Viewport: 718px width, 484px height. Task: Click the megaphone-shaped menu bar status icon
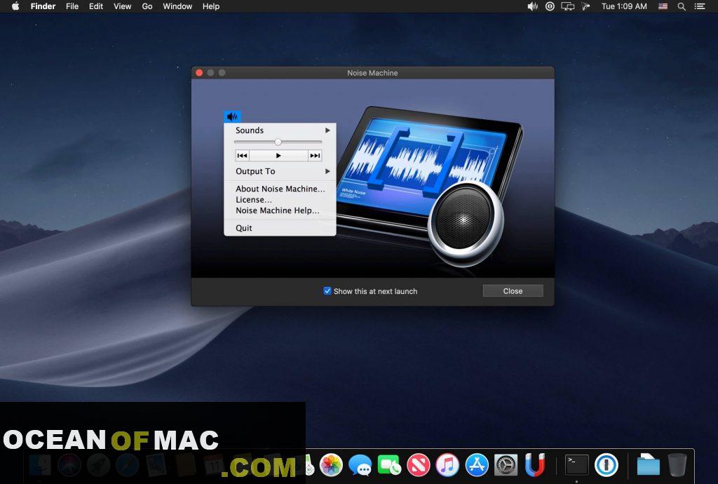[x=585, y=6]
